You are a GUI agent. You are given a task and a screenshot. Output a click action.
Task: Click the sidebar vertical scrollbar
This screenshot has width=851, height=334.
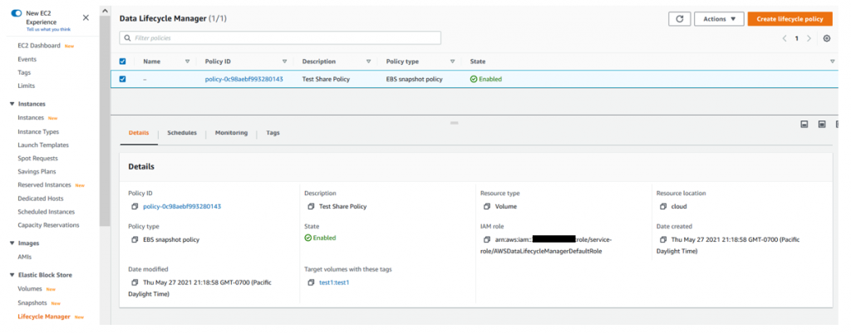tap(105, 120)
